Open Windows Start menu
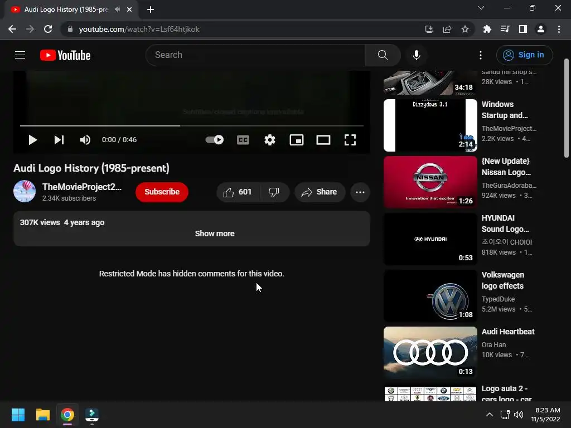 pyautogui.click(x=18, y=415)
